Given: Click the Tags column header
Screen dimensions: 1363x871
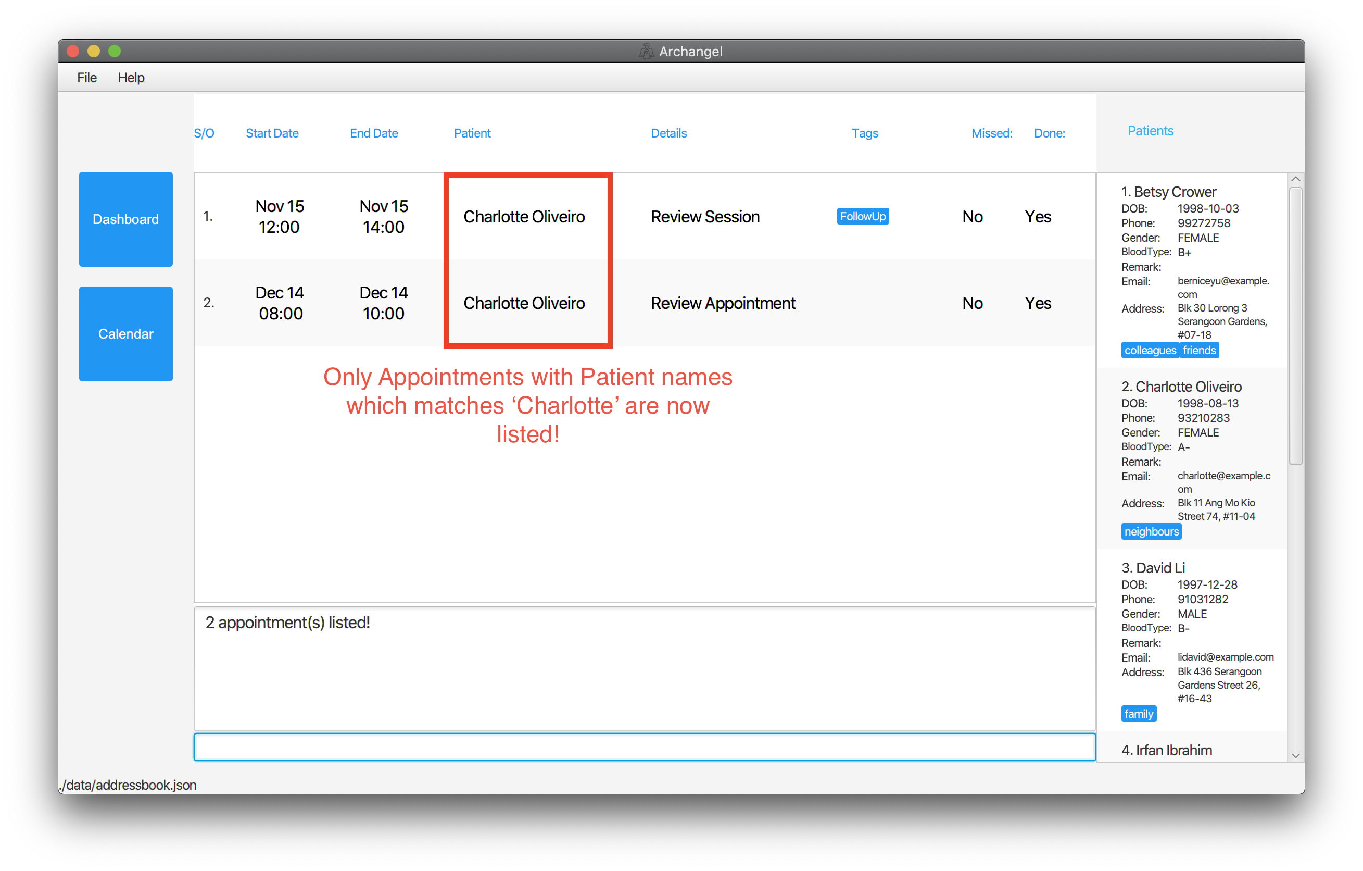Looking at the screenshot, I should coord(864,133).
